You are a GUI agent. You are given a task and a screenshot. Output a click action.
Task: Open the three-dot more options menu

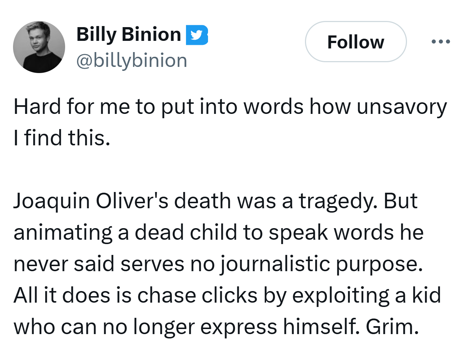(441, 42)
